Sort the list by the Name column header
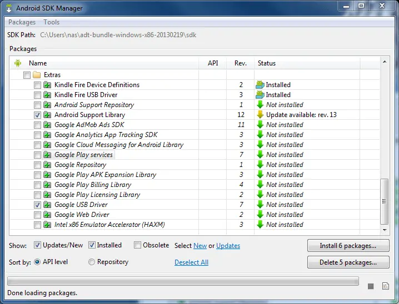 coord(38,63)
